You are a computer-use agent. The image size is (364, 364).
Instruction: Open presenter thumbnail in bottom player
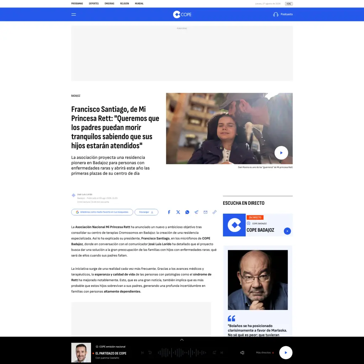81,352
